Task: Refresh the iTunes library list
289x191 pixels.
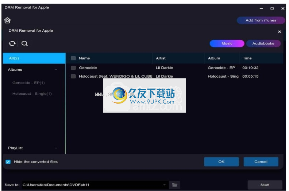Action: 12,43
